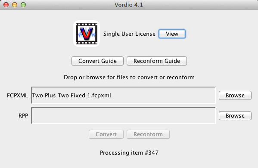Click the Vordio film-strip logo icon
Screen dimensions: 258x168
(87, 34)
